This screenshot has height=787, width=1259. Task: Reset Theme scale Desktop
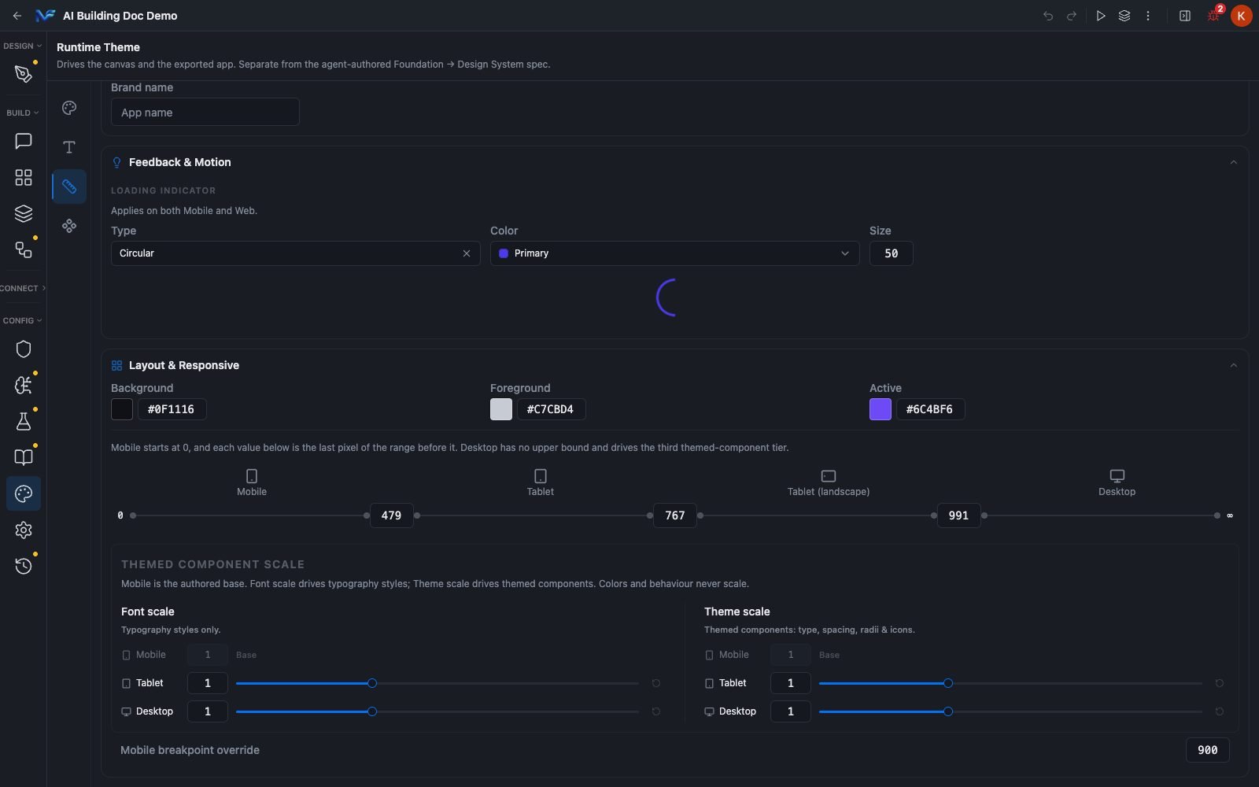click(1219, 711)
